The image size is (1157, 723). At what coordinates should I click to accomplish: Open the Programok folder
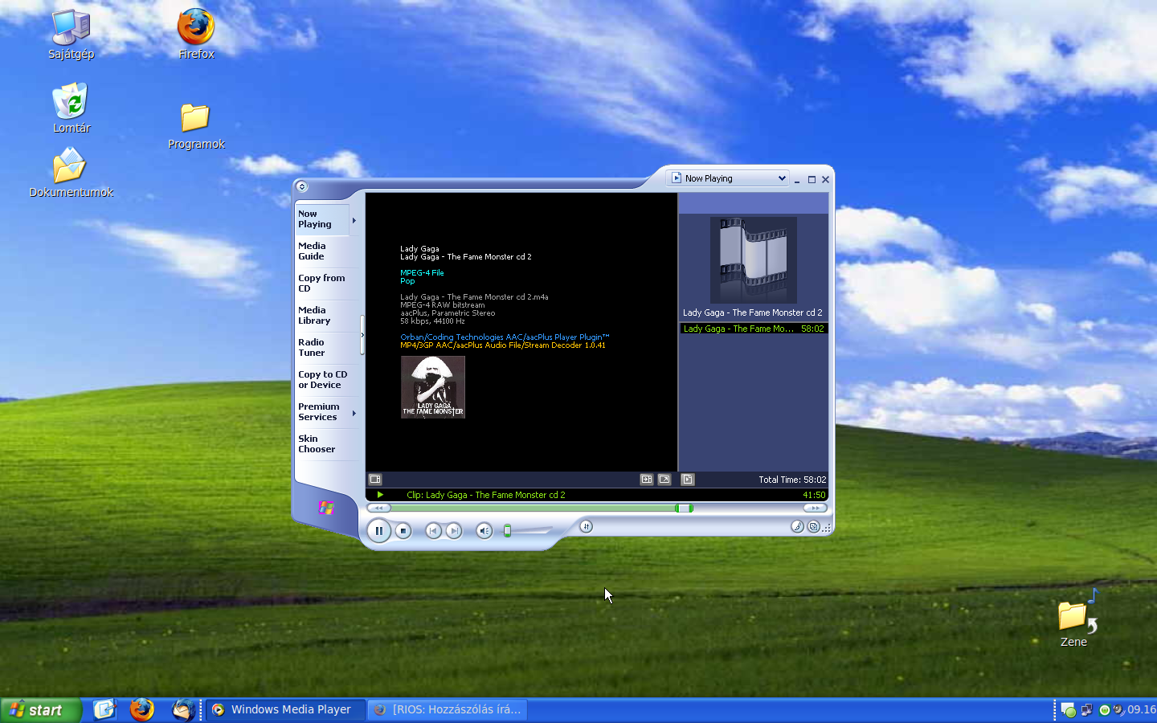[x=196, y=127]
